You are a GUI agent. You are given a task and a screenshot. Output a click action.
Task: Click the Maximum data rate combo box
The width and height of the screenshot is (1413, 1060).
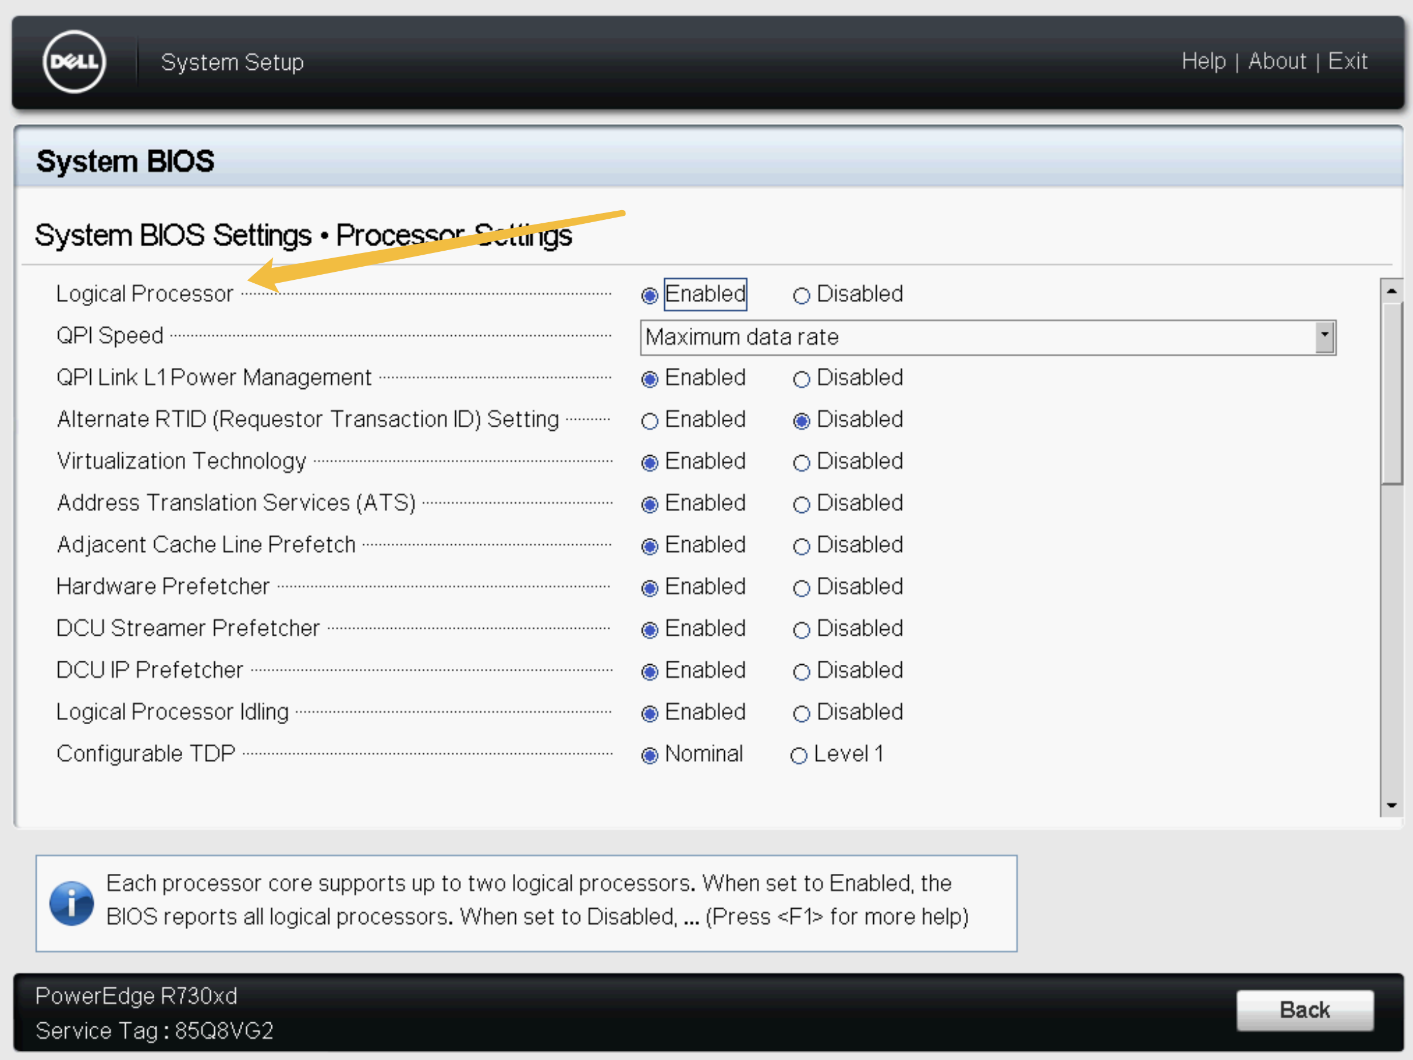coord(988,338)
